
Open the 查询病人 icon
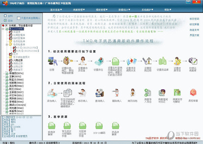(x=99, y=93)
